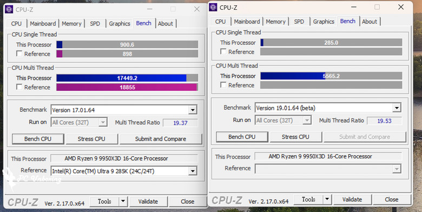Open About tab in right window
422x212 pixels.
point(370,22)
